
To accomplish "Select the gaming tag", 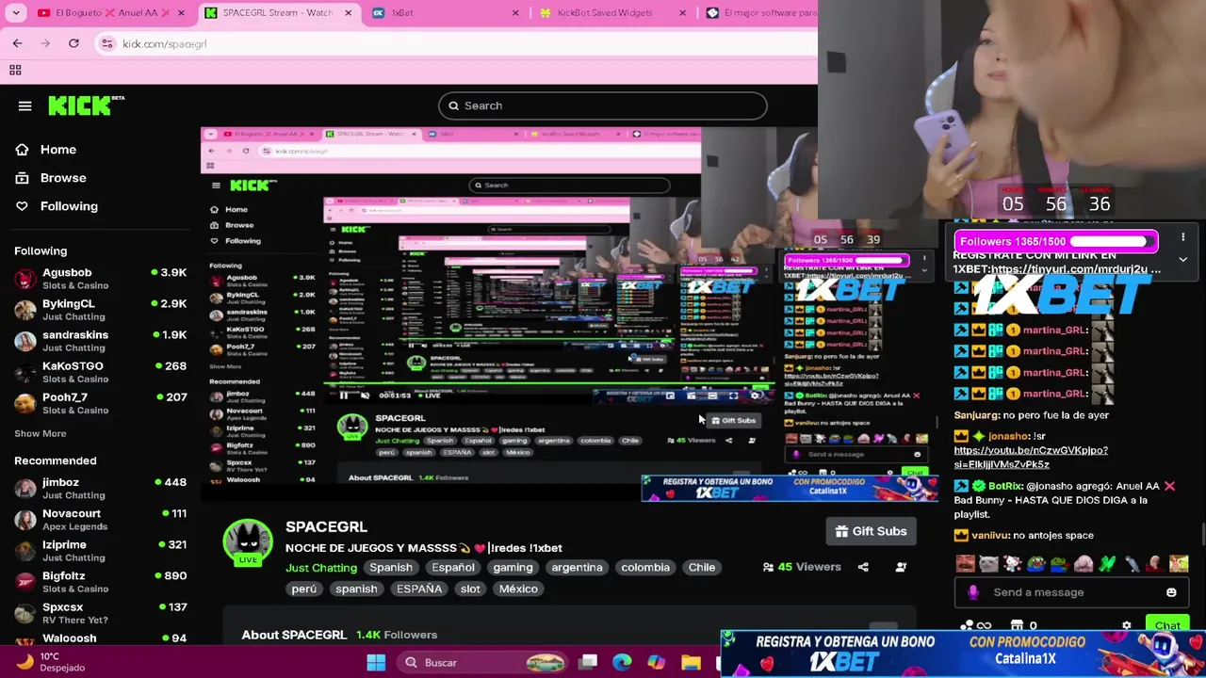I will 513,567.
